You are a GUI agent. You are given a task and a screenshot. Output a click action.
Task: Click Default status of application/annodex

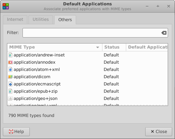pos(111,62)
